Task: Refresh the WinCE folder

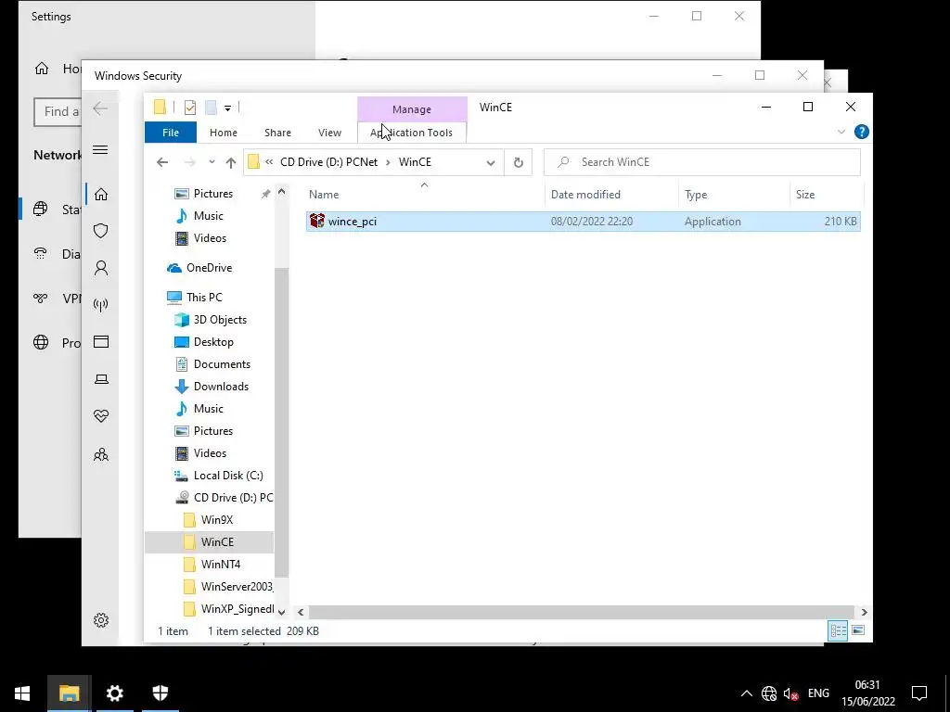Action: [518, 162]
